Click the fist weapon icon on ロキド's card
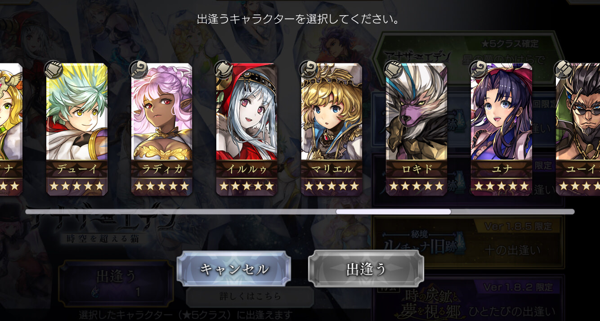The width and height of the screenshot is (600, 321). tap(394, 69)
